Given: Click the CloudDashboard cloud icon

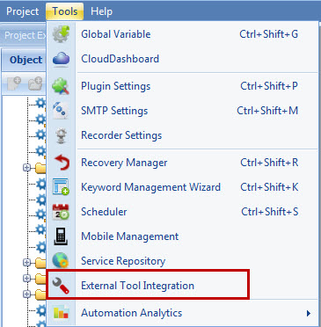Looking at the screenshot, I should [61, 59].
